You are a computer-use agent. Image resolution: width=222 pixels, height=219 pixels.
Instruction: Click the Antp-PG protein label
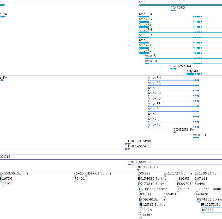[154, 83]
